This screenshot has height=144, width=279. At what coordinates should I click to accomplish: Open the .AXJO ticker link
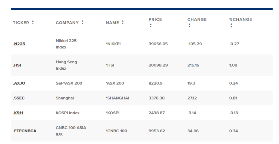[19, 83]
